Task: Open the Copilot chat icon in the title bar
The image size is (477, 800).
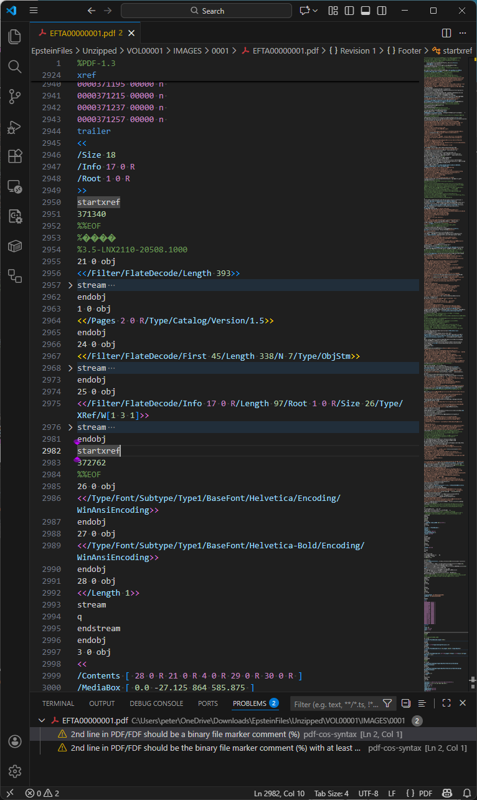Action: click(305, 11)
